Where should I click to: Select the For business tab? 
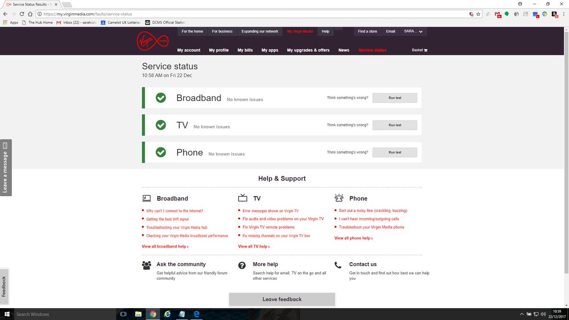(222, 31)
